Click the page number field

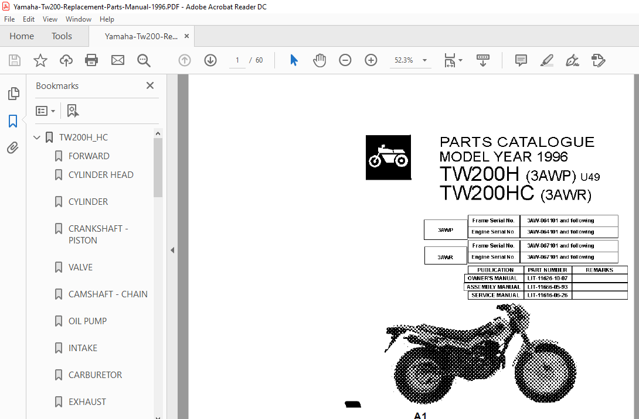[x=237, y=60]
